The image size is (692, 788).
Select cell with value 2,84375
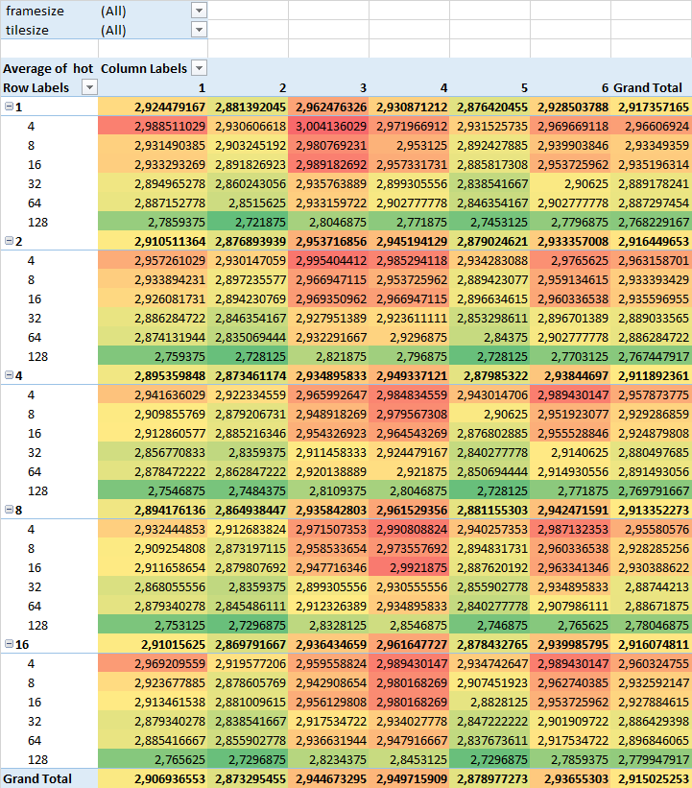[490, 337]
